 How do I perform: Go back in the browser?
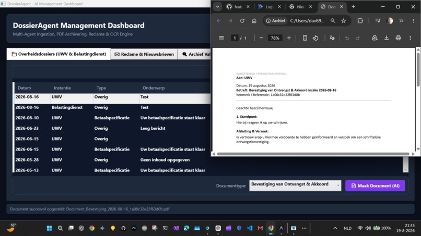[218, 21]
